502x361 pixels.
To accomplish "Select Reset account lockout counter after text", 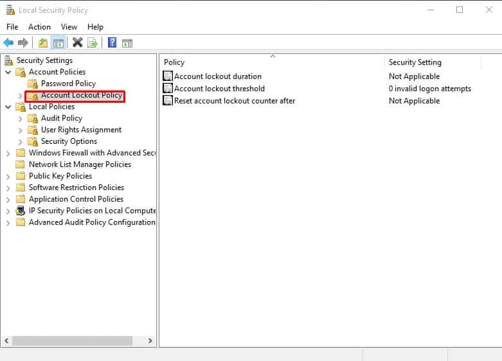I will (x=235, y=100).
